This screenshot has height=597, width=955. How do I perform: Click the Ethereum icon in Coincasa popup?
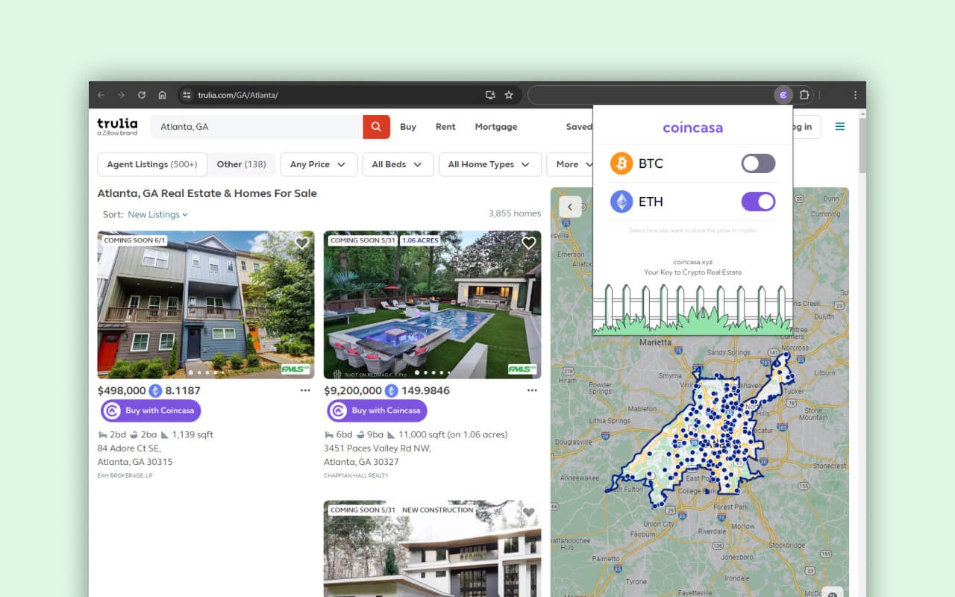(621, 201)
